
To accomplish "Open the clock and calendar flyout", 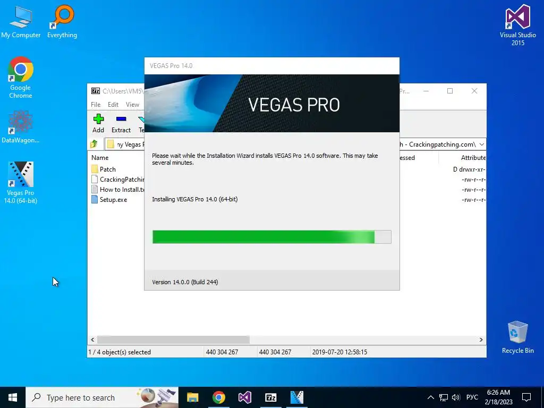I will coord(498,397).
